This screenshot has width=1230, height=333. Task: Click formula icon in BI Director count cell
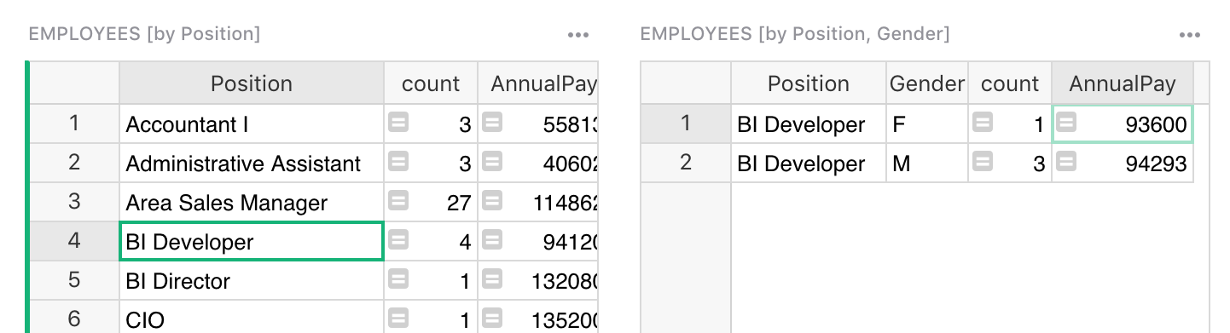[398, 279]
